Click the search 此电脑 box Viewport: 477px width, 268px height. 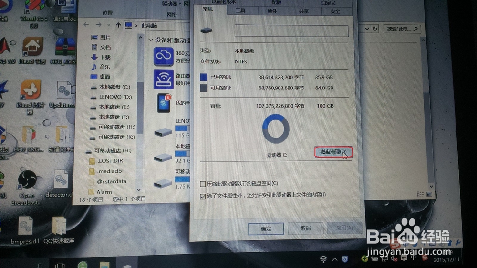point(402,29)
